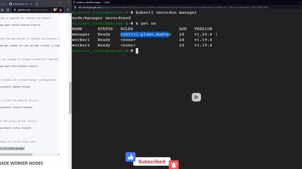Click the ROLES column header
302x169 pixels.
point(127,29)
